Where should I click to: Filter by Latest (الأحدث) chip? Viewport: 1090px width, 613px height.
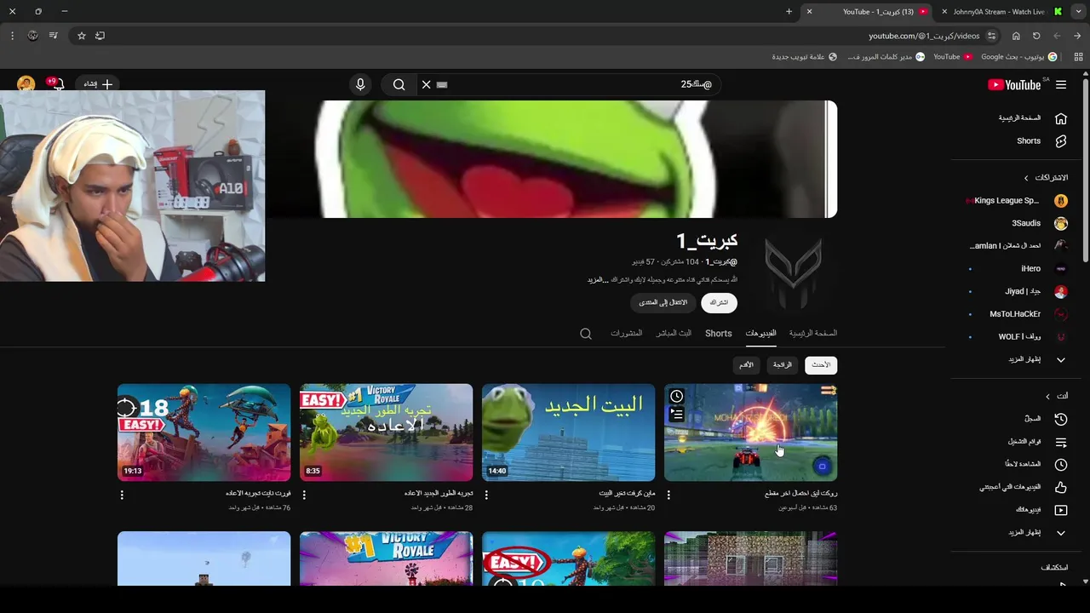coord(821,364)
